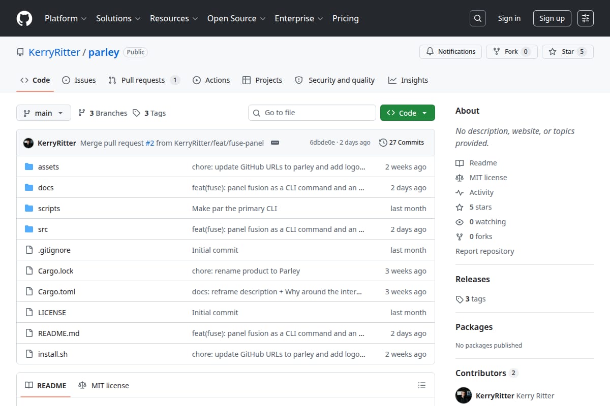Click the eye icon beside 0 watching
610x406 pixels.
point(460,222)
